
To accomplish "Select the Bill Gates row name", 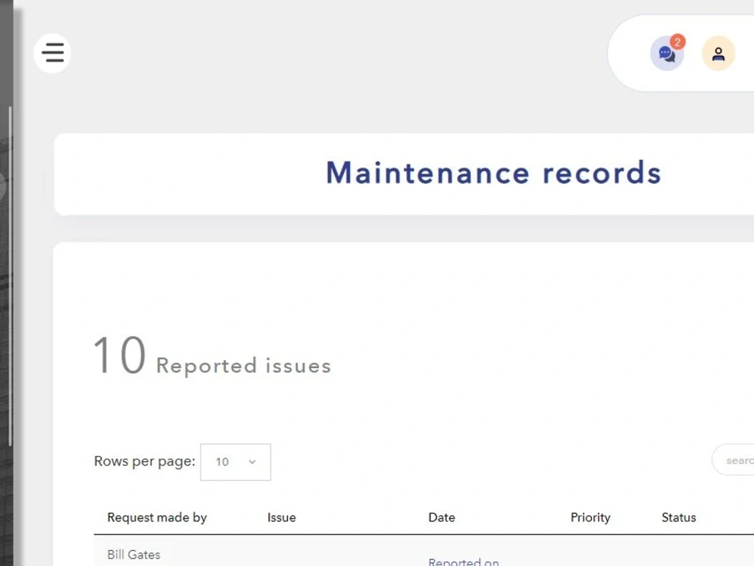I will (x=133, y=555).
